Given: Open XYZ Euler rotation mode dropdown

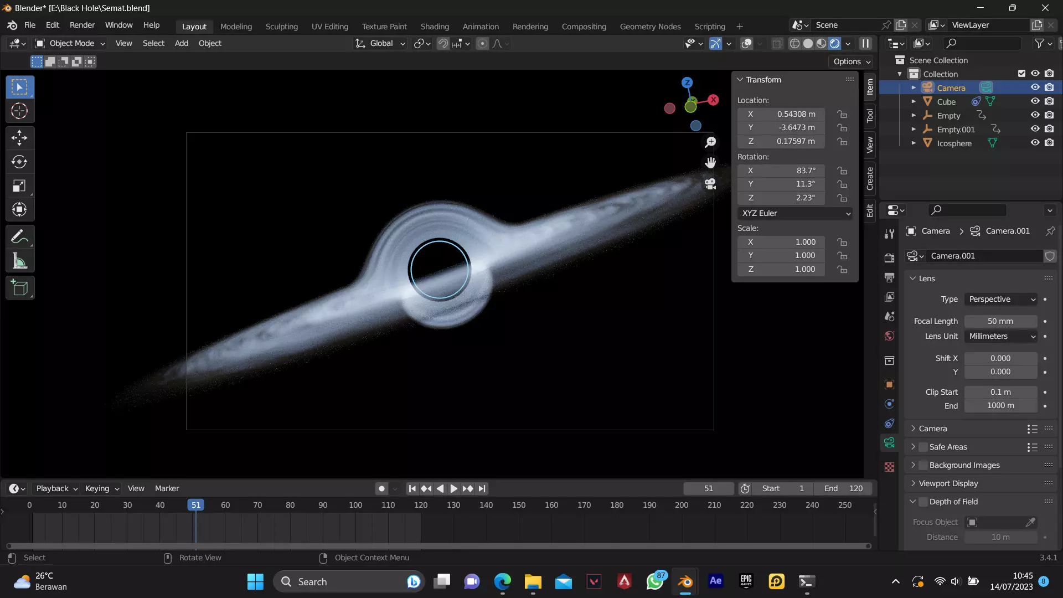Looking at the screenshot, I should [x=795, y=213].
